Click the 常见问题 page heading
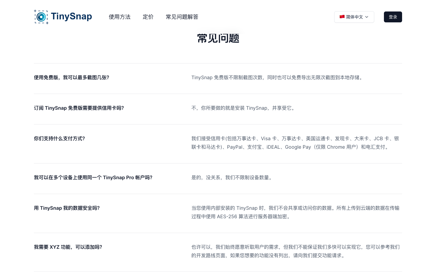Viewport: 436px width, 272px height. 218,38
